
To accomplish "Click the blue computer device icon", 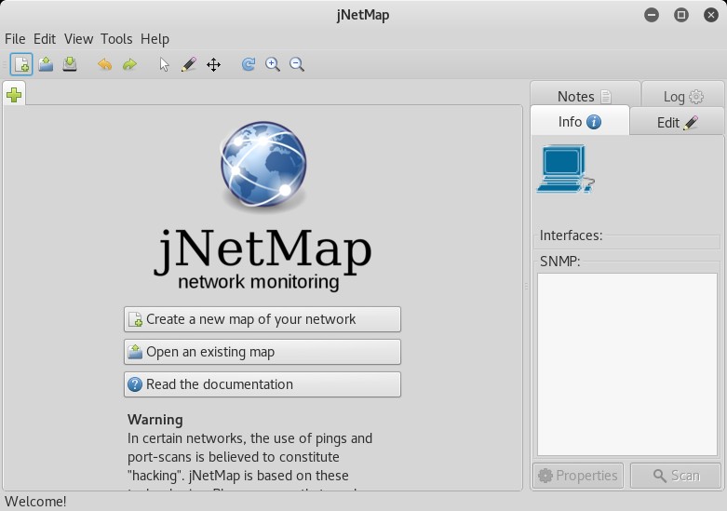I will click(x=566, y=168).
